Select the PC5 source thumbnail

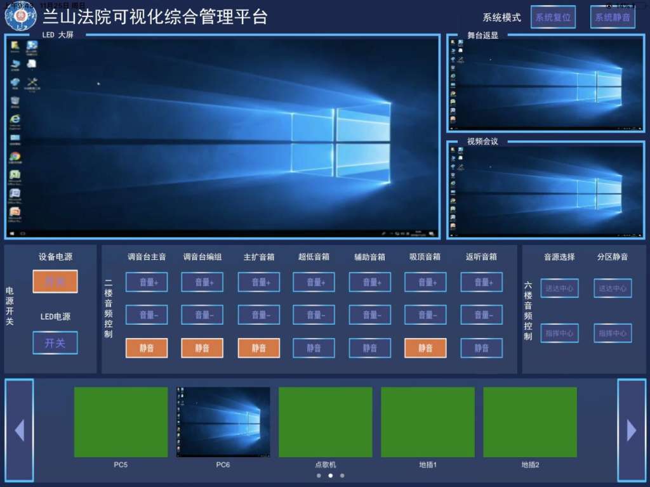tap(121, 422)
